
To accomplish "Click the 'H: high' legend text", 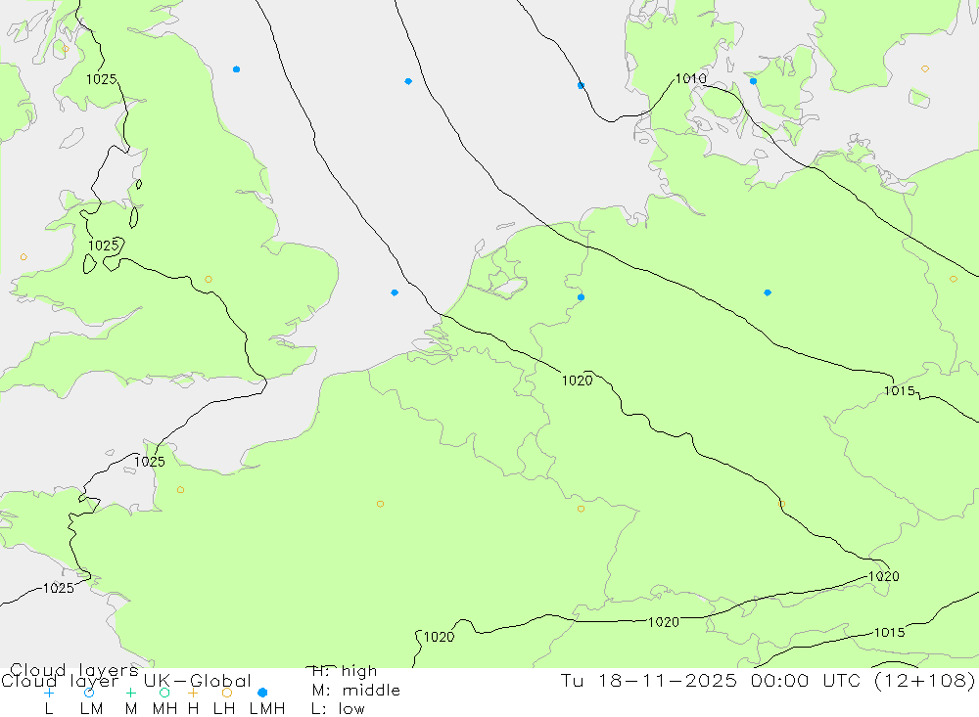I will click(x=345, y=671).
